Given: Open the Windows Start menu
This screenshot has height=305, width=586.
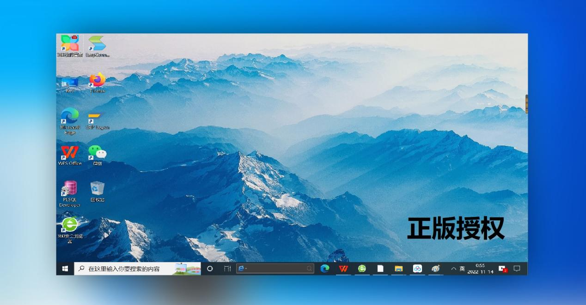Looking at the screenshot, I should tap(65, 269).
